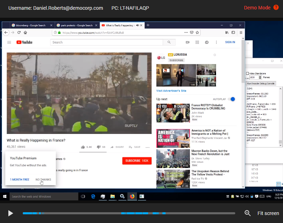Click the Demo Mode help question icon

pos(276,7)
